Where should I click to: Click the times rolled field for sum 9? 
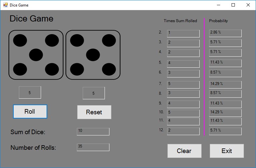click(183, 104)
